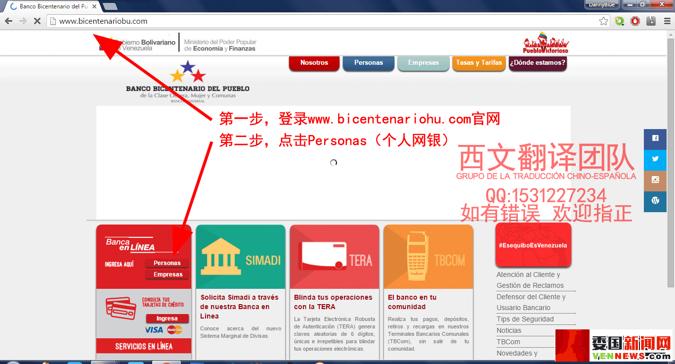The height and width of the screenshot is (364, 675).
Task: Bookmark the page with the star icon
Action: [x=603, y=21]
